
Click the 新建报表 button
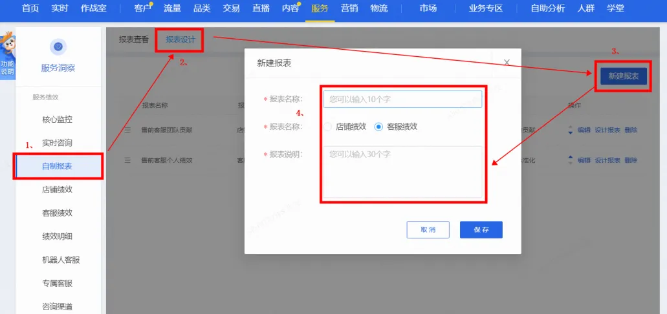(624, 76)
